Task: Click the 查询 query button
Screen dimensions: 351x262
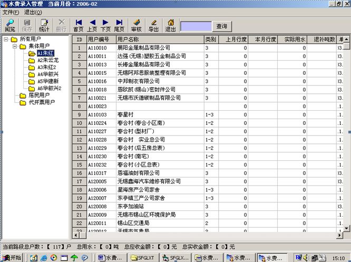Action: tap(221, 26)
